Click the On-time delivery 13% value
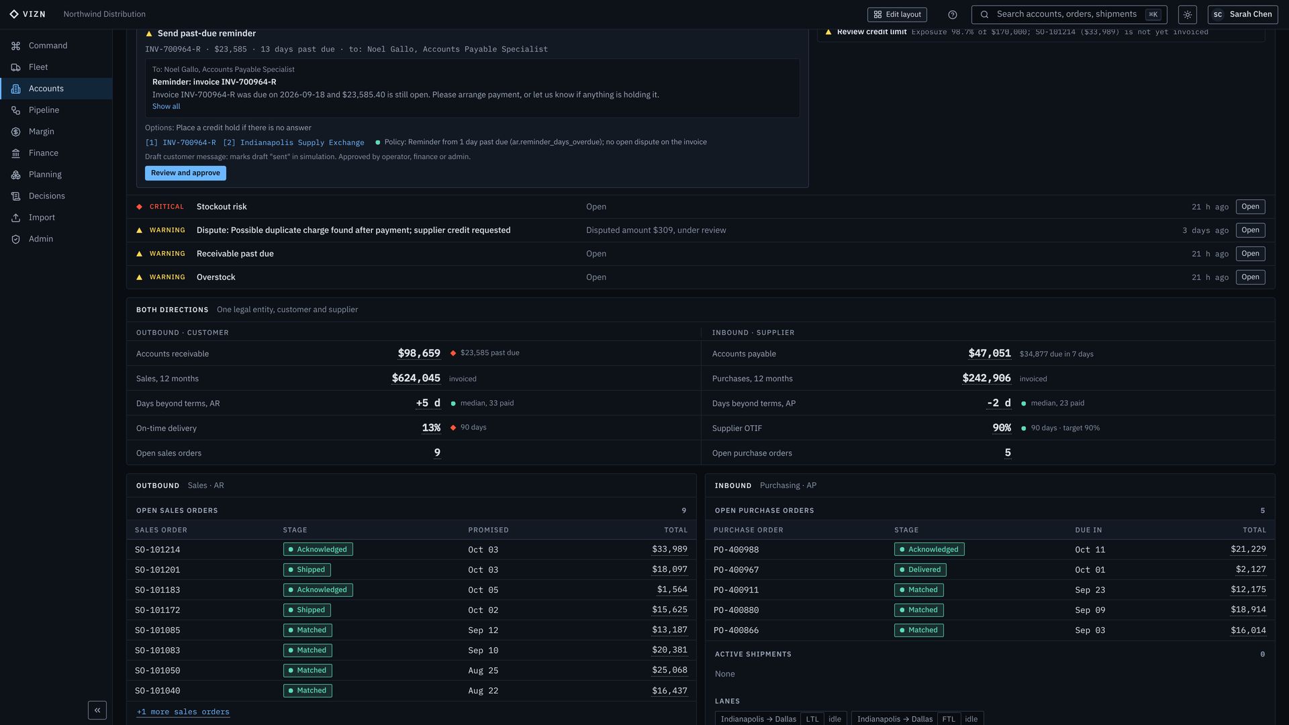The height and width of the screenshot is (725, 1289). (431, 428)
